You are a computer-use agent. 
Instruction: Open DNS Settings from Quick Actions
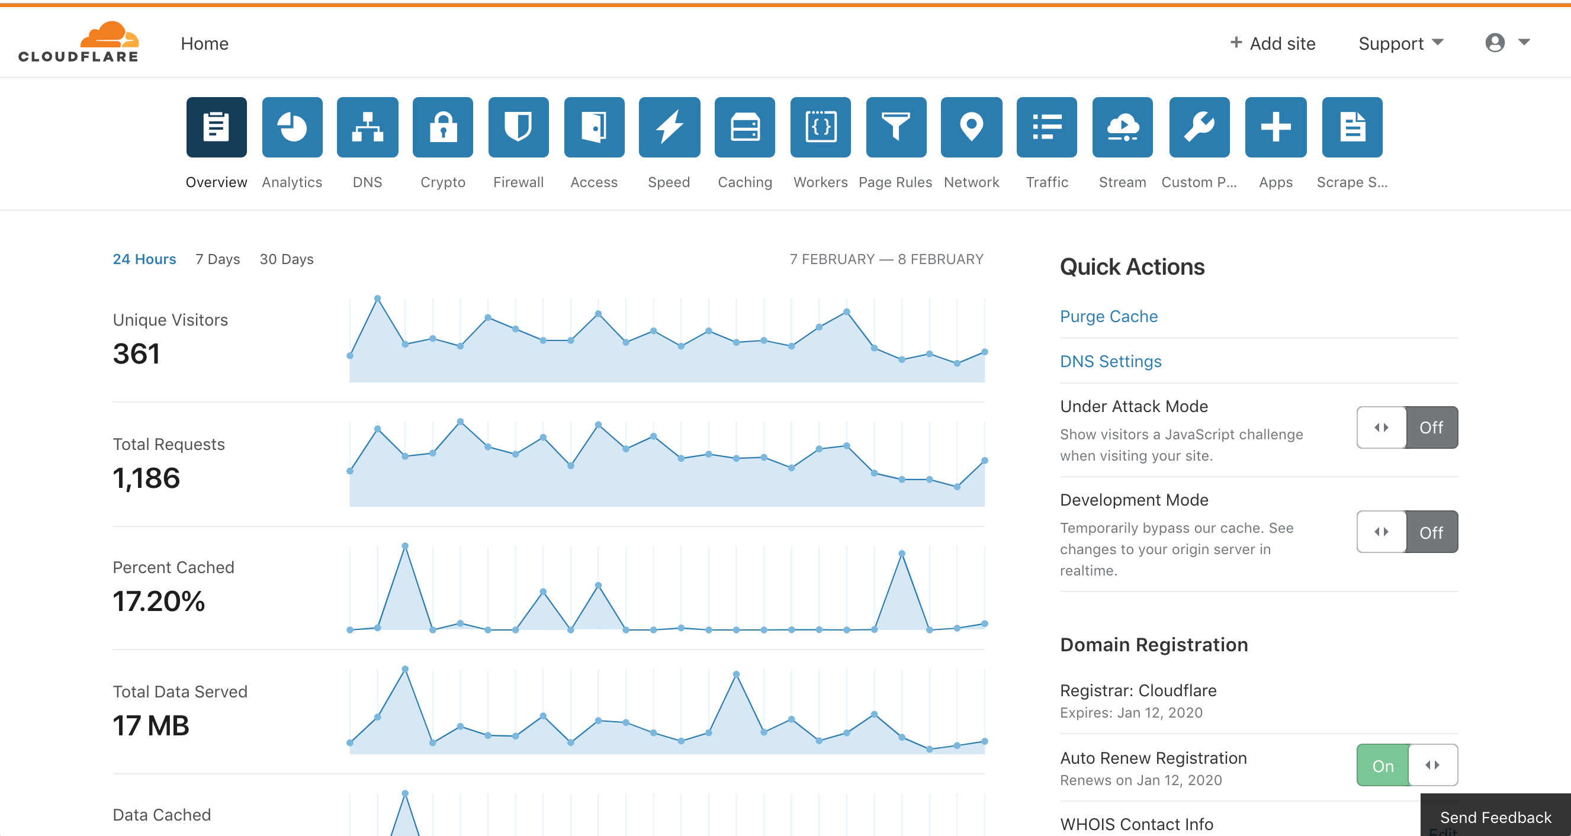pos(1110,361)
